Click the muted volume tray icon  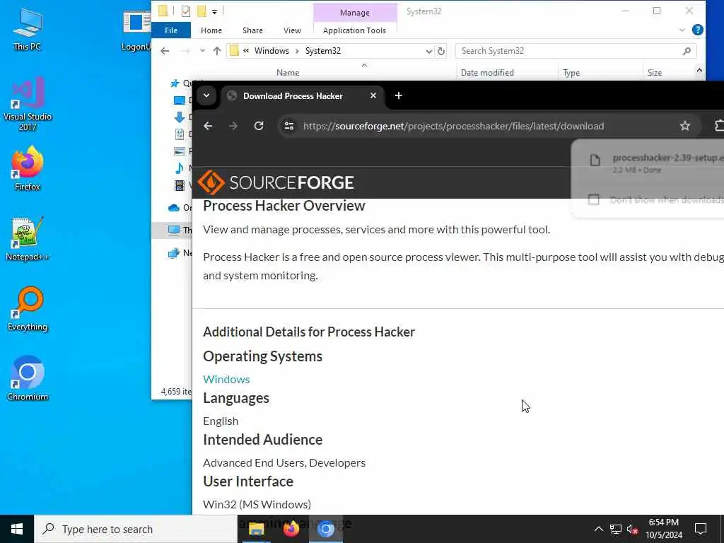[x=632, y=529]
